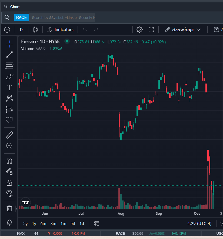Open the Indicators dialog
The width and height of the screenshot is (223, 239).
coord(60,30)
